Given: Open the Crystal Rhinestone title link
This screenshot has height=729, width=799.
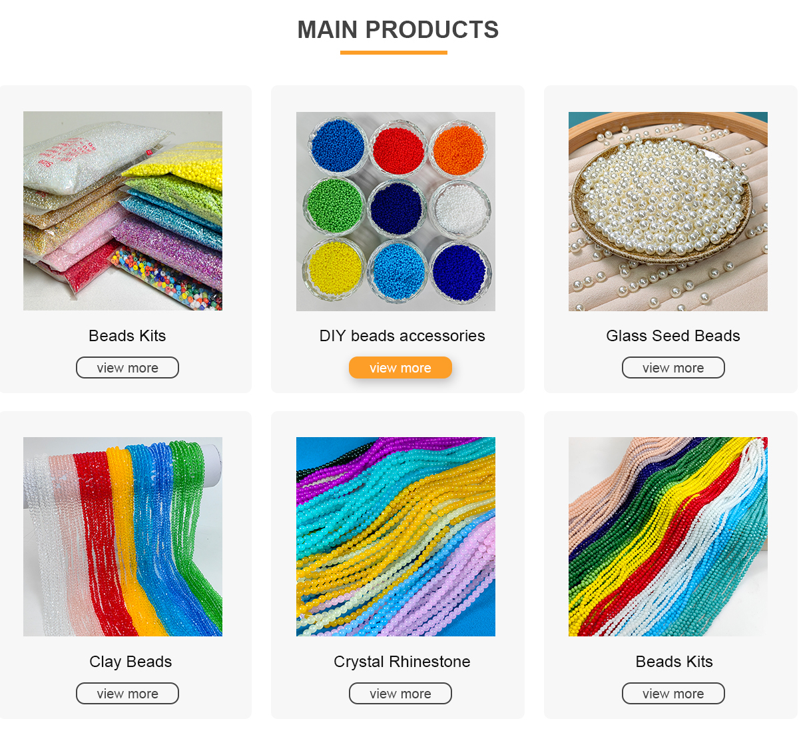Looking at the screenshot, I should (402, 662).
